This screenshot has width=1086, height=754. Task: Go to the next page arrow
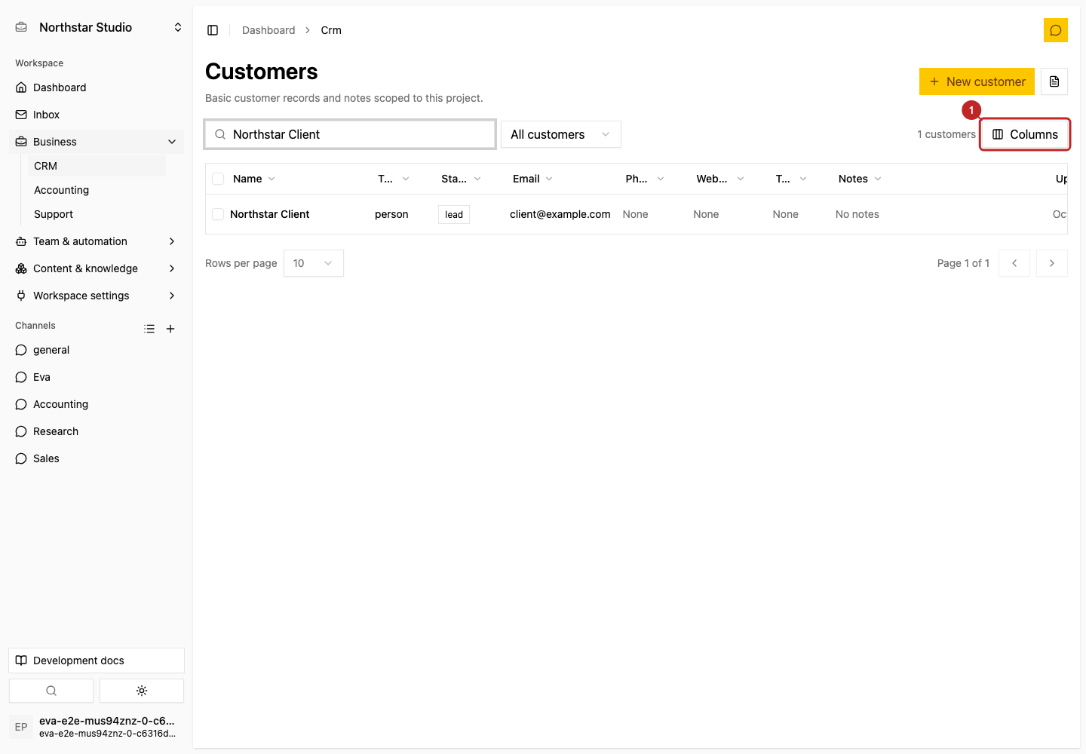tap(1052, 263)
